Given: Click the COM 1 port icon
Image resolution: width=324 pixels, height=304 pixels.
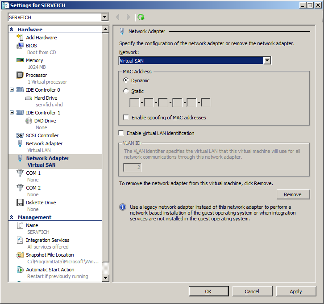Looking at the screenshot, I should (20, 173).
